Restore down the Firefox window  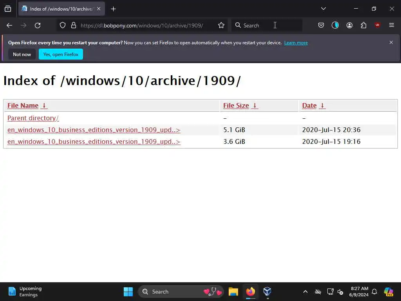pyautogui.click(x=374, y=9)
